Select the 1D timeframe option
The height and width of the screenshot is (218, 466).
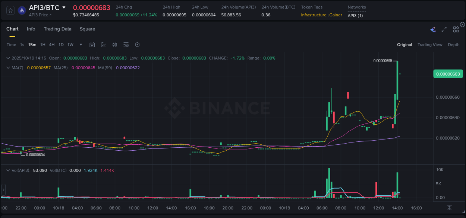(x=61, y=45)
